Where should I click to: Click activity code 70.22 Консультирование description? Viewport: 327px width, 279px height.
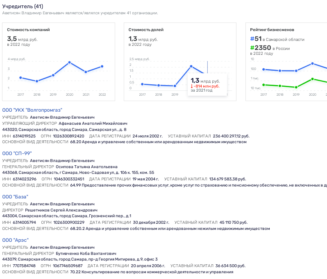[152, 272]
